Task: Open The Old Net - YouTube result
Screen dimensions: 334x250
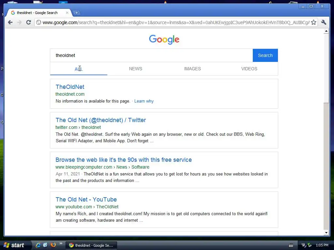Action: coord(86,200)
